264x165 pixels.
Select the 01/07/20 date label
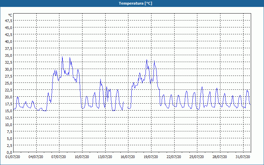[13, 157]
